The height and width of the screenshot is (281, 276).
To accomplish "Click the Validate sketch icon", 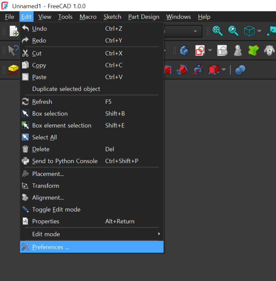I will 222,50.
